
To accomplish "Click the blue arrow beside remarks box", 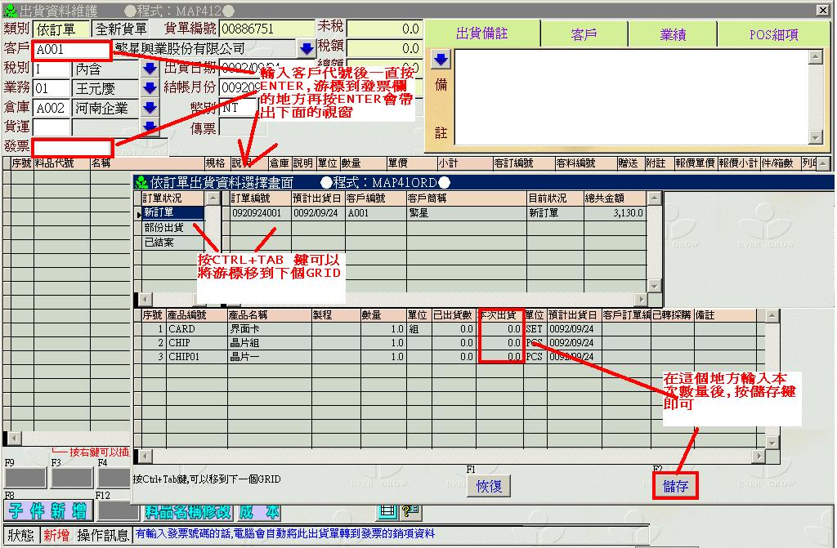I will click(x=441, y=60).
